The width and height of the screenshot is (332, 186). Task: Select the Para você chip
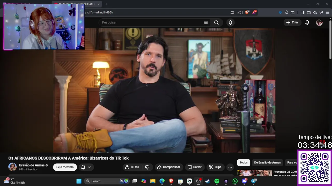(292, 162)
